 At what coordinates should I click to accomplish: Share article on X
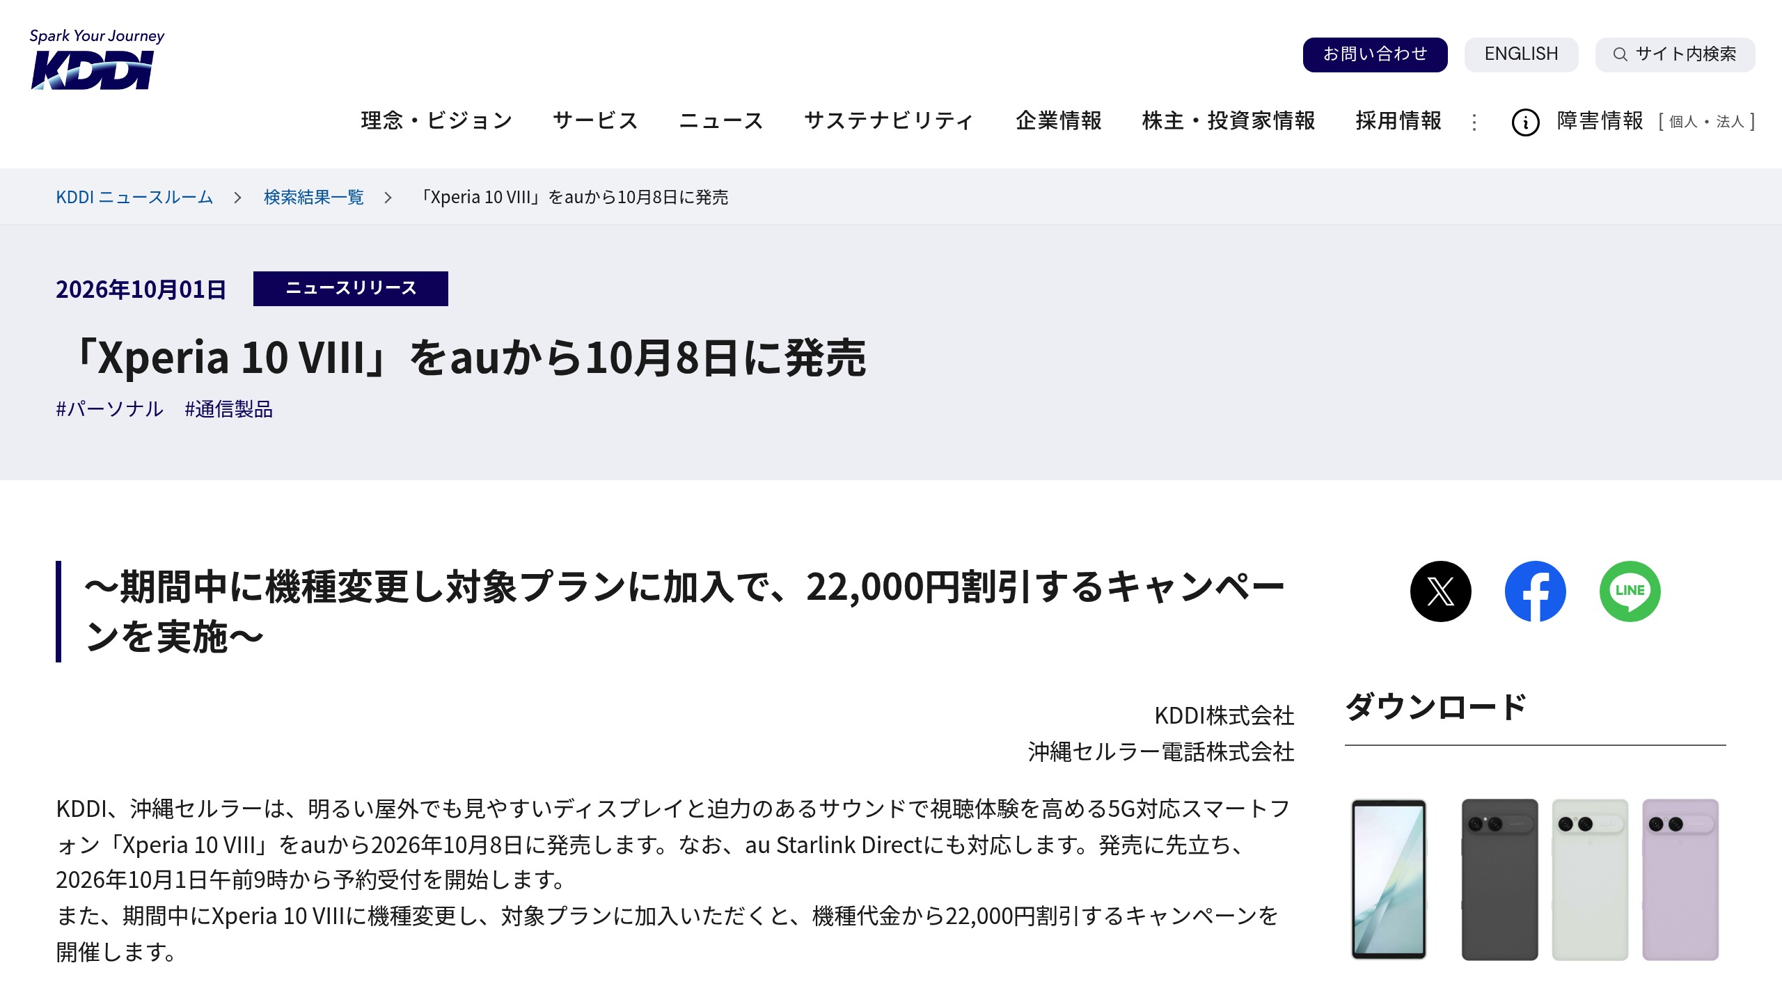point(1440,591)
